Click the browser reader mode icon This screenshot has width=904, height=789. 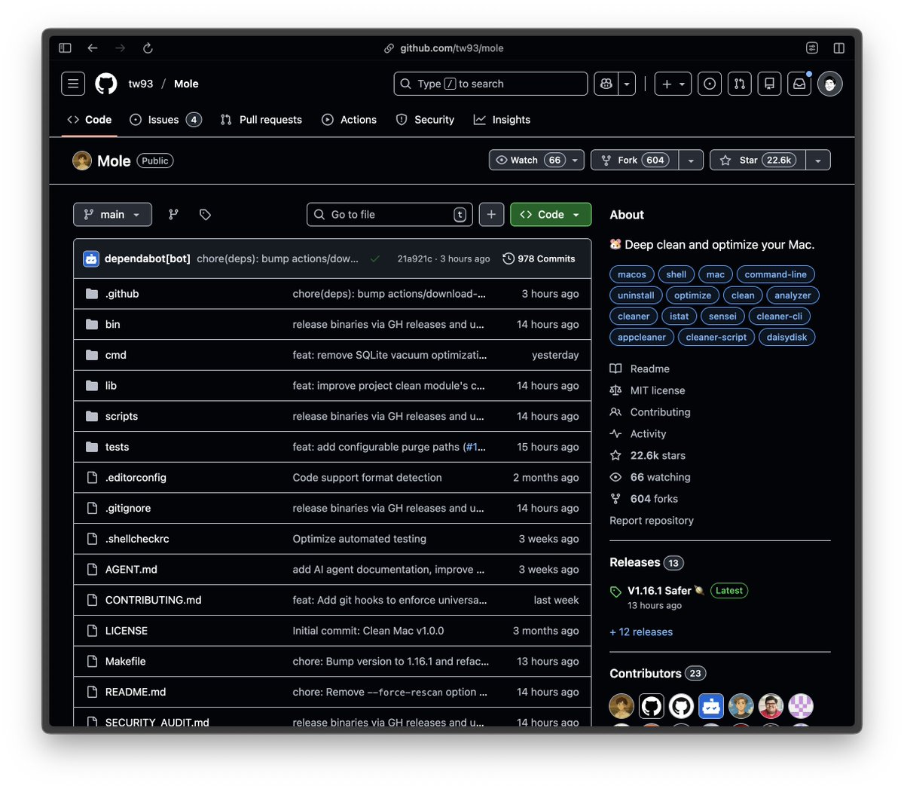(x=812, y=48)
